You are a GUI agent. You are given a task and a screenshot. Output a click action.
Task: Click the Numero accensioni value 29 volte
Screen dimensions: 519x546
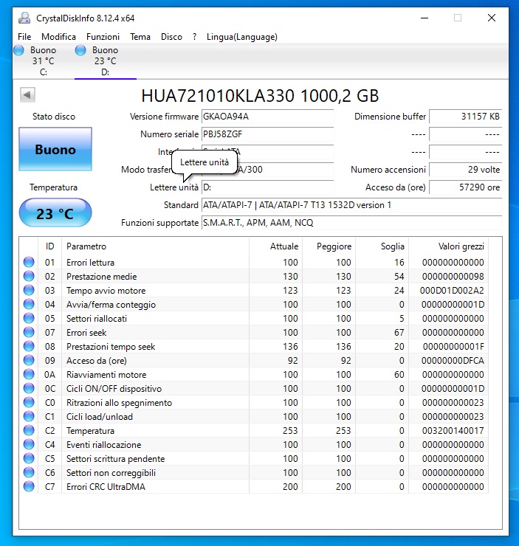tap(466, 170)
